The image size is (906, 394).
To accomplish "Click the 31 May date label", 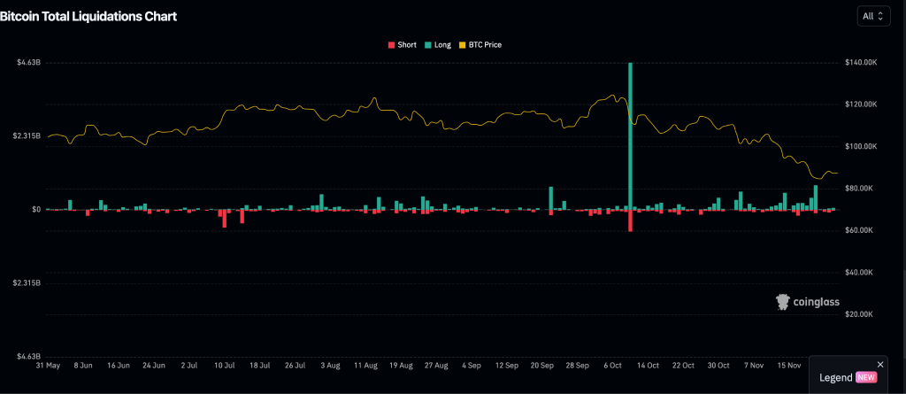I will pyautogui.click(x=47, y=365).
